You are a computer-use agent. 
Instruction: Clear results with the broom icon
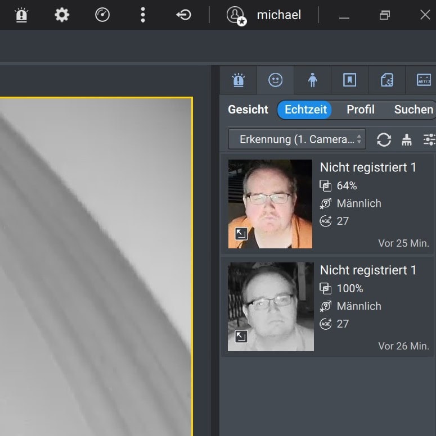(407, 140)
